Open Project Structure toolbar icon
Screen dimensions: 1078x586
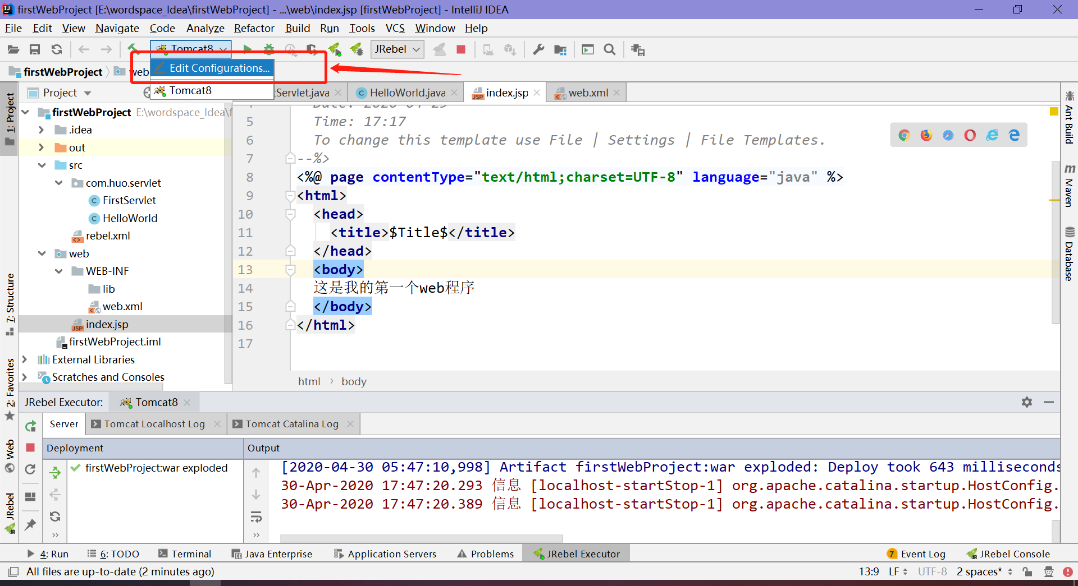(560, 49)
